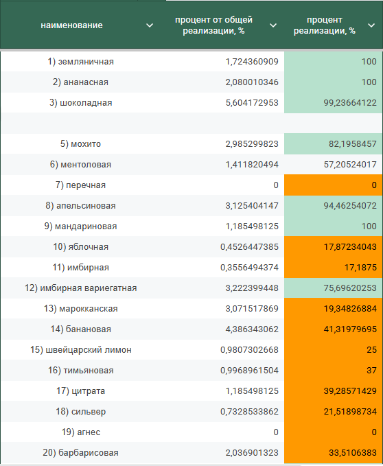Click the 'наименование' header text

71,25
